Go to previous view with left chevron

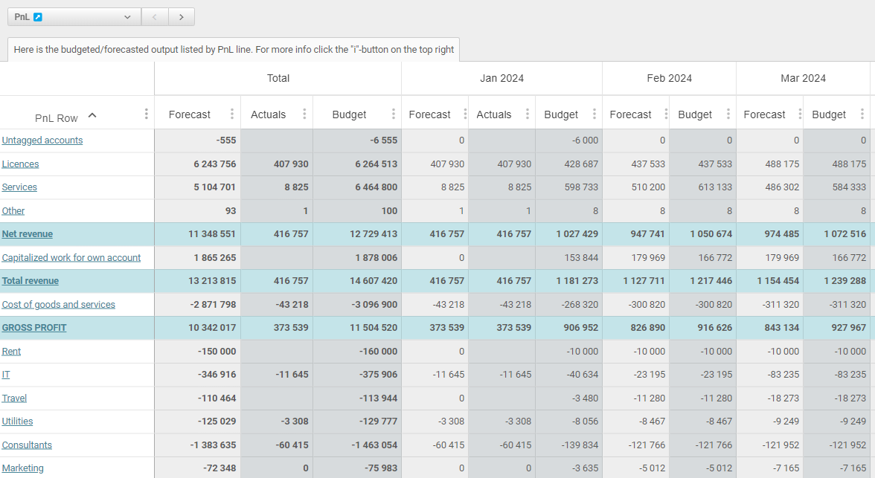(x=155, y=17)
